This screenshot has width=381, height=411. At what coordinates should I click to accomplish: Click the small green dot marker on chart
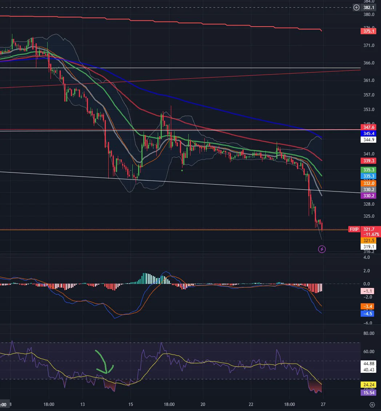tap(182, 171)
